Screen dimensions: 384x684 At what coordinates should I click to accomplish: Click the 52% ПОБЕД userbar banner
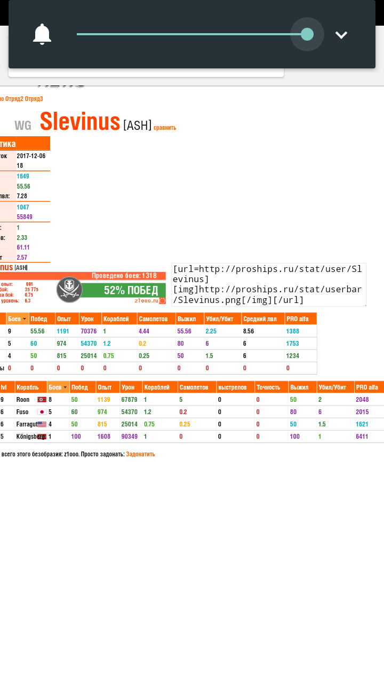point(131,290)
